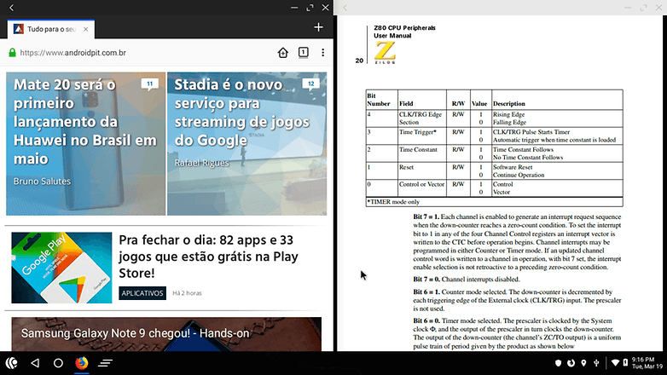Open the Wi-Fi status icon
The height and width of the screenshot is (375, 667).
coord(615,363)
